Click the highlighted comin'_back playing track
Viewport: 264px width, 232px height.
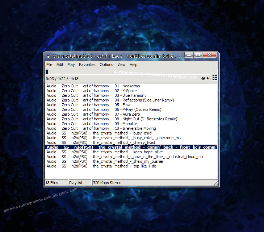pos(131,147)
